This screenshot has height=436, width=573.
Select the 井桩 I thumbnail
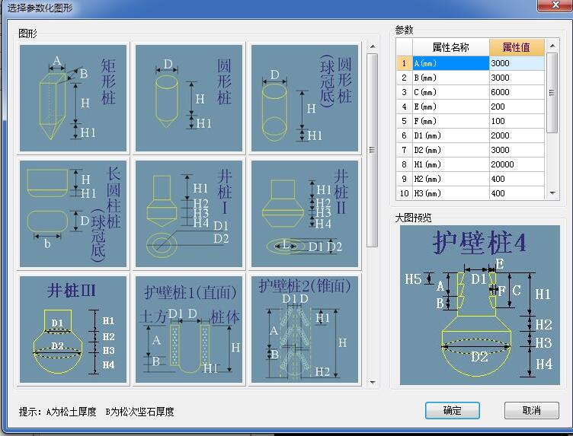pyautogui.click(x=189, y=214)
